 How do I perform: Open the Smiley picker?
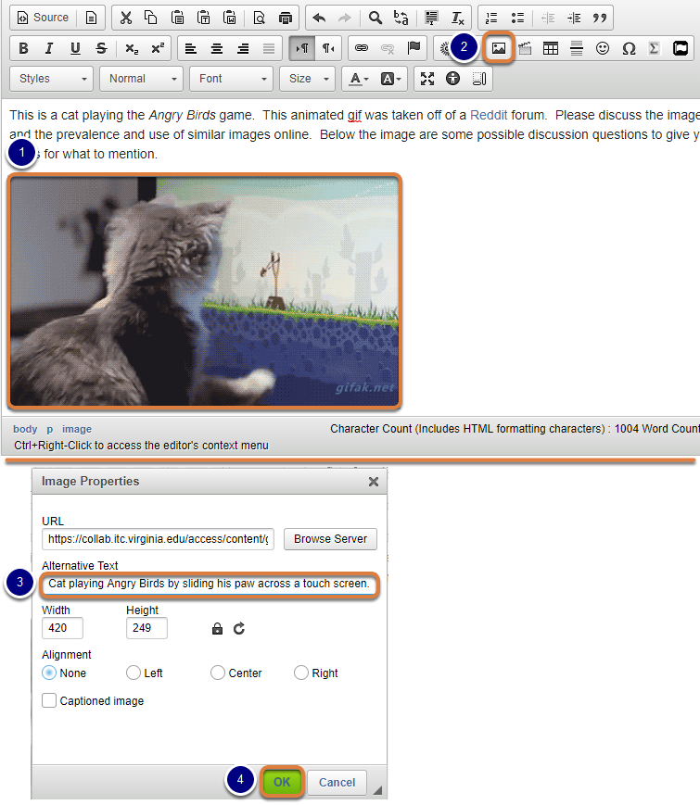tap(603, 48)
